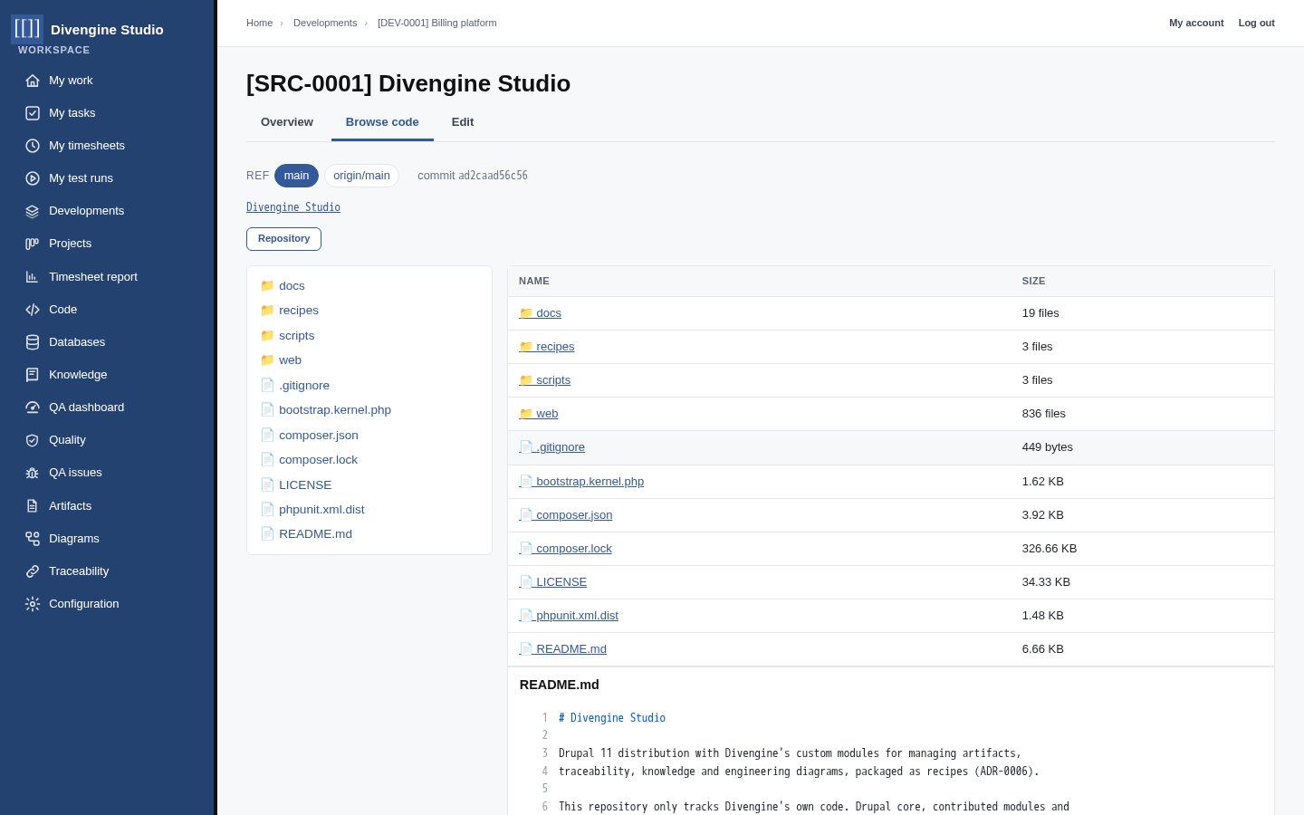This screenshot has width=1304, height=815.
Task: Click the Knowledge book icon
Action: pyautogui.click(x=33, y=375)
